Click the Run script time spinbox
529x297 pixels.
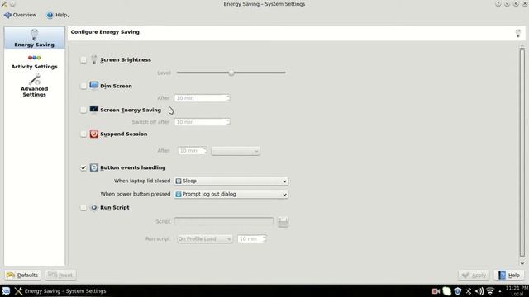coord(251,238)
